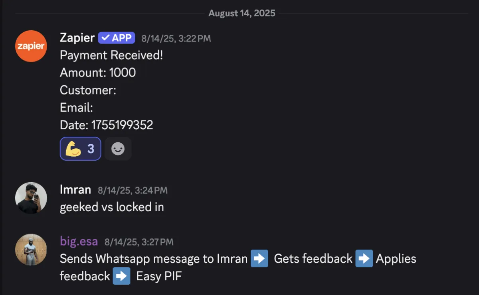The height and width of the screenshot is (295, 479).
Task: Open big.esa's avatar photo
Action: tap(31, 250)
